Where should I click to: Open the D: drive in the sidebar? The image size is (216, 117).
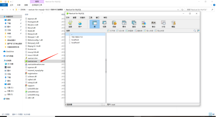coord(10,91)
